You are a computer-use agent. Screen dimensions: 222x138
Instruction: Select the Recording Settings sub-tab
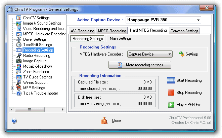click(88, 39)
